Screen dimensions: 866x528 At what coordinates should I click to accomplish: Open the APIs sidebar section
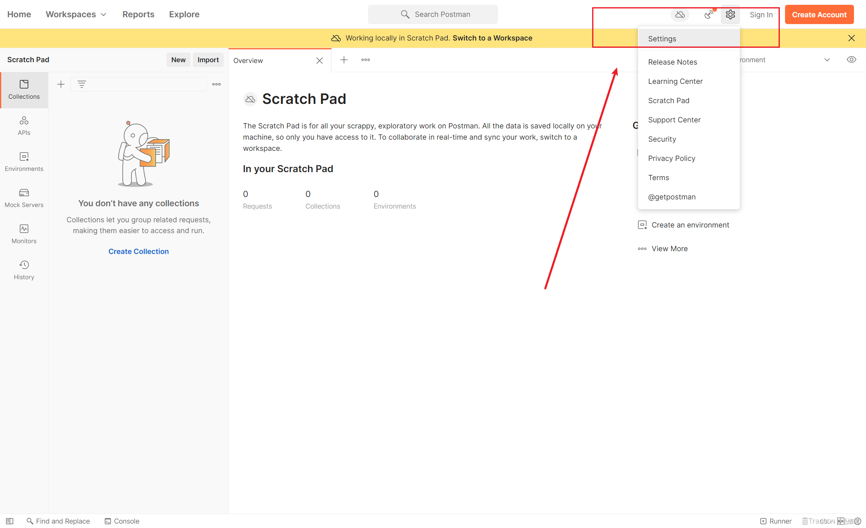[x=24, y=126]
